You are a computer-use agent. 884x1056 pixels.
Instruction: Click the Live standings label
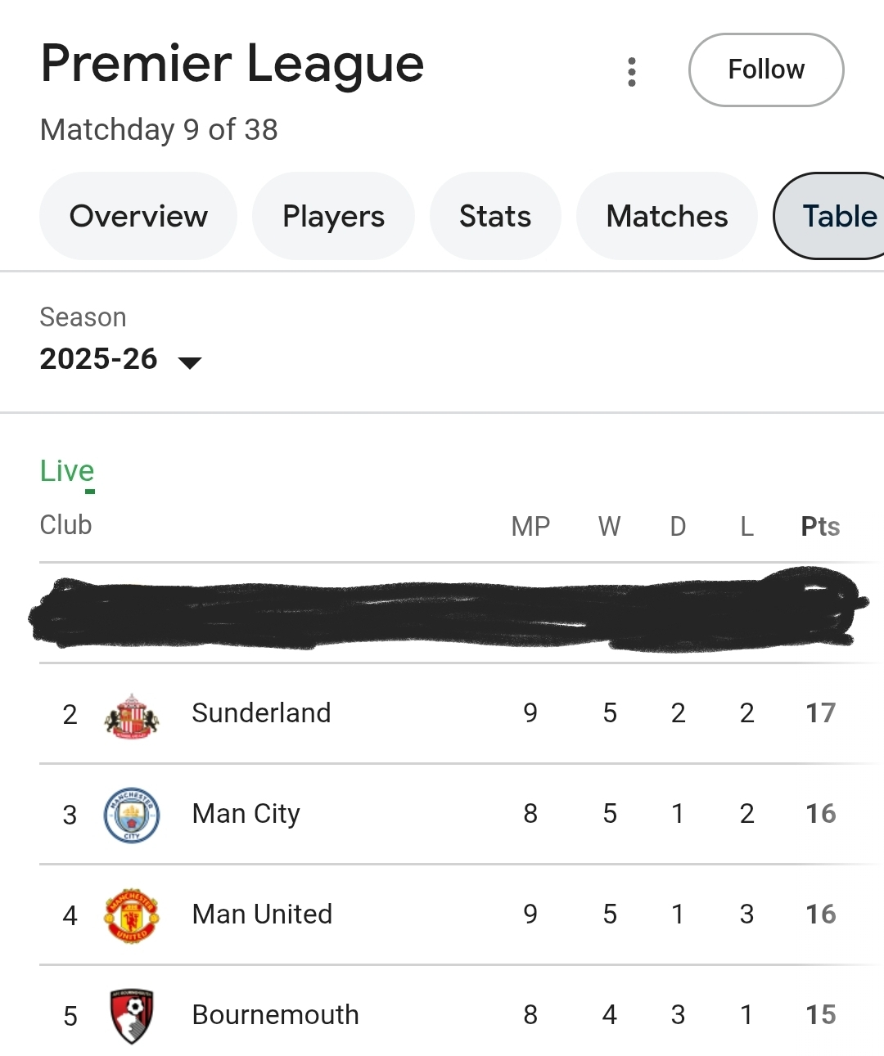[67, 472]
